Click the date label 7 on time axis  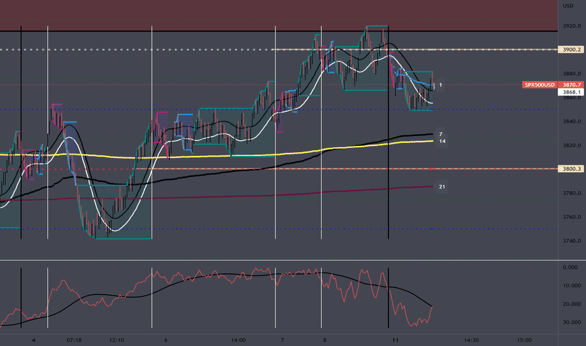282,340
